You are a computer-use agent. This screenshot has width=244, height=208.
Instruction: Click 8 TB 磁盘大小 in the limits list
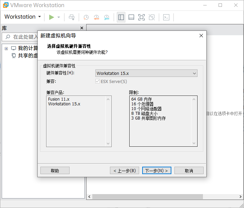(144, 113)
